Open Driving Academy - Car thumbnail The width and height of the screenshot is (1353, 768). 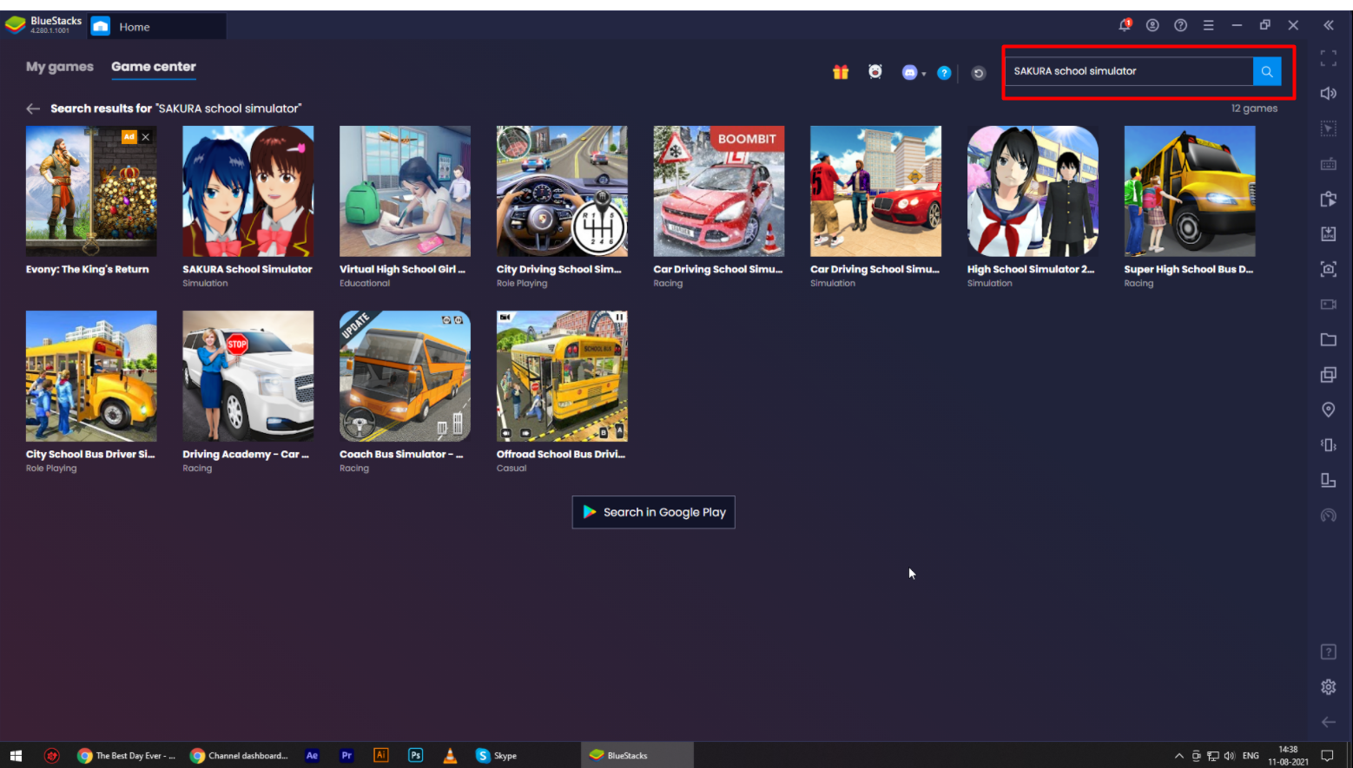(248, 376)
